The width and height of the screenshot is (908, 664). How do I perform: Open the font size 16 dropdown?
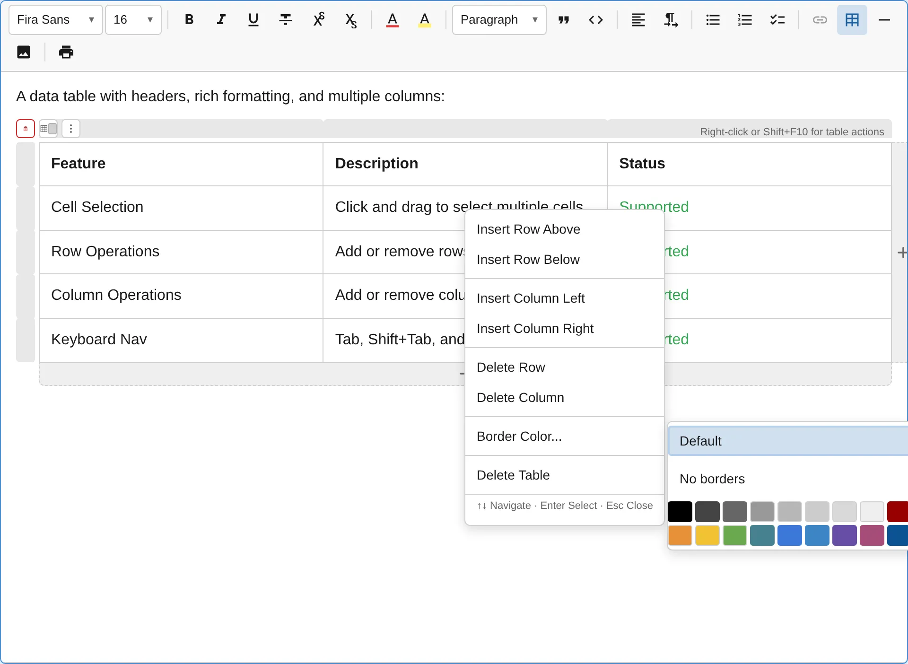[133, 19]
